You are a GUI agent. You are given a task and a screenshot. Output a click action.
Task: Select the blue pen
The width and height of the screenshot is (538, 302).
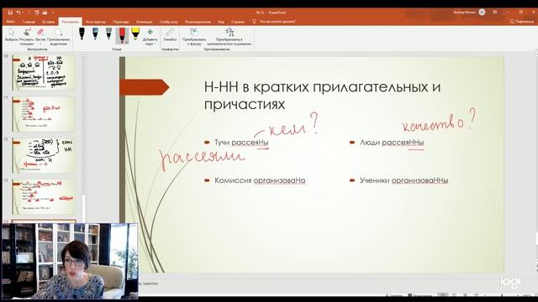(x=95, y=34)
